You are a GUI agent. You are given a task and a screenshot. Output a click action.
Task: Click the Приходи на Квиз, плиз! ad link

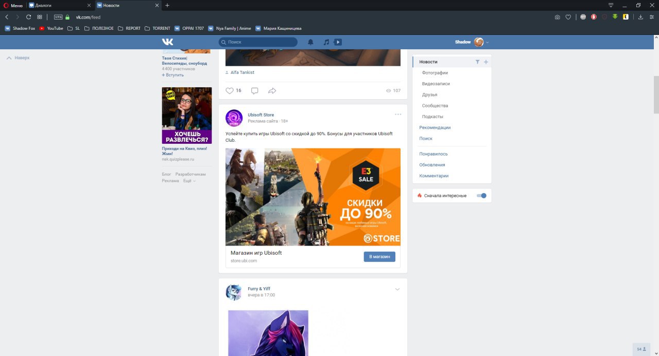pos(184,151)
